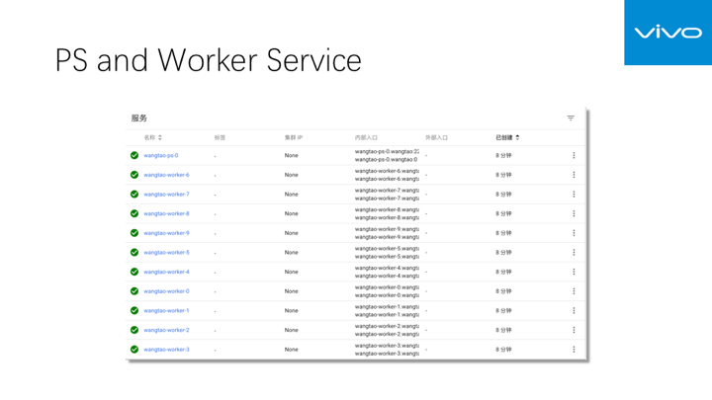
Task: Open the wangtao-worker-5 service link
Action: coord(166,252)
